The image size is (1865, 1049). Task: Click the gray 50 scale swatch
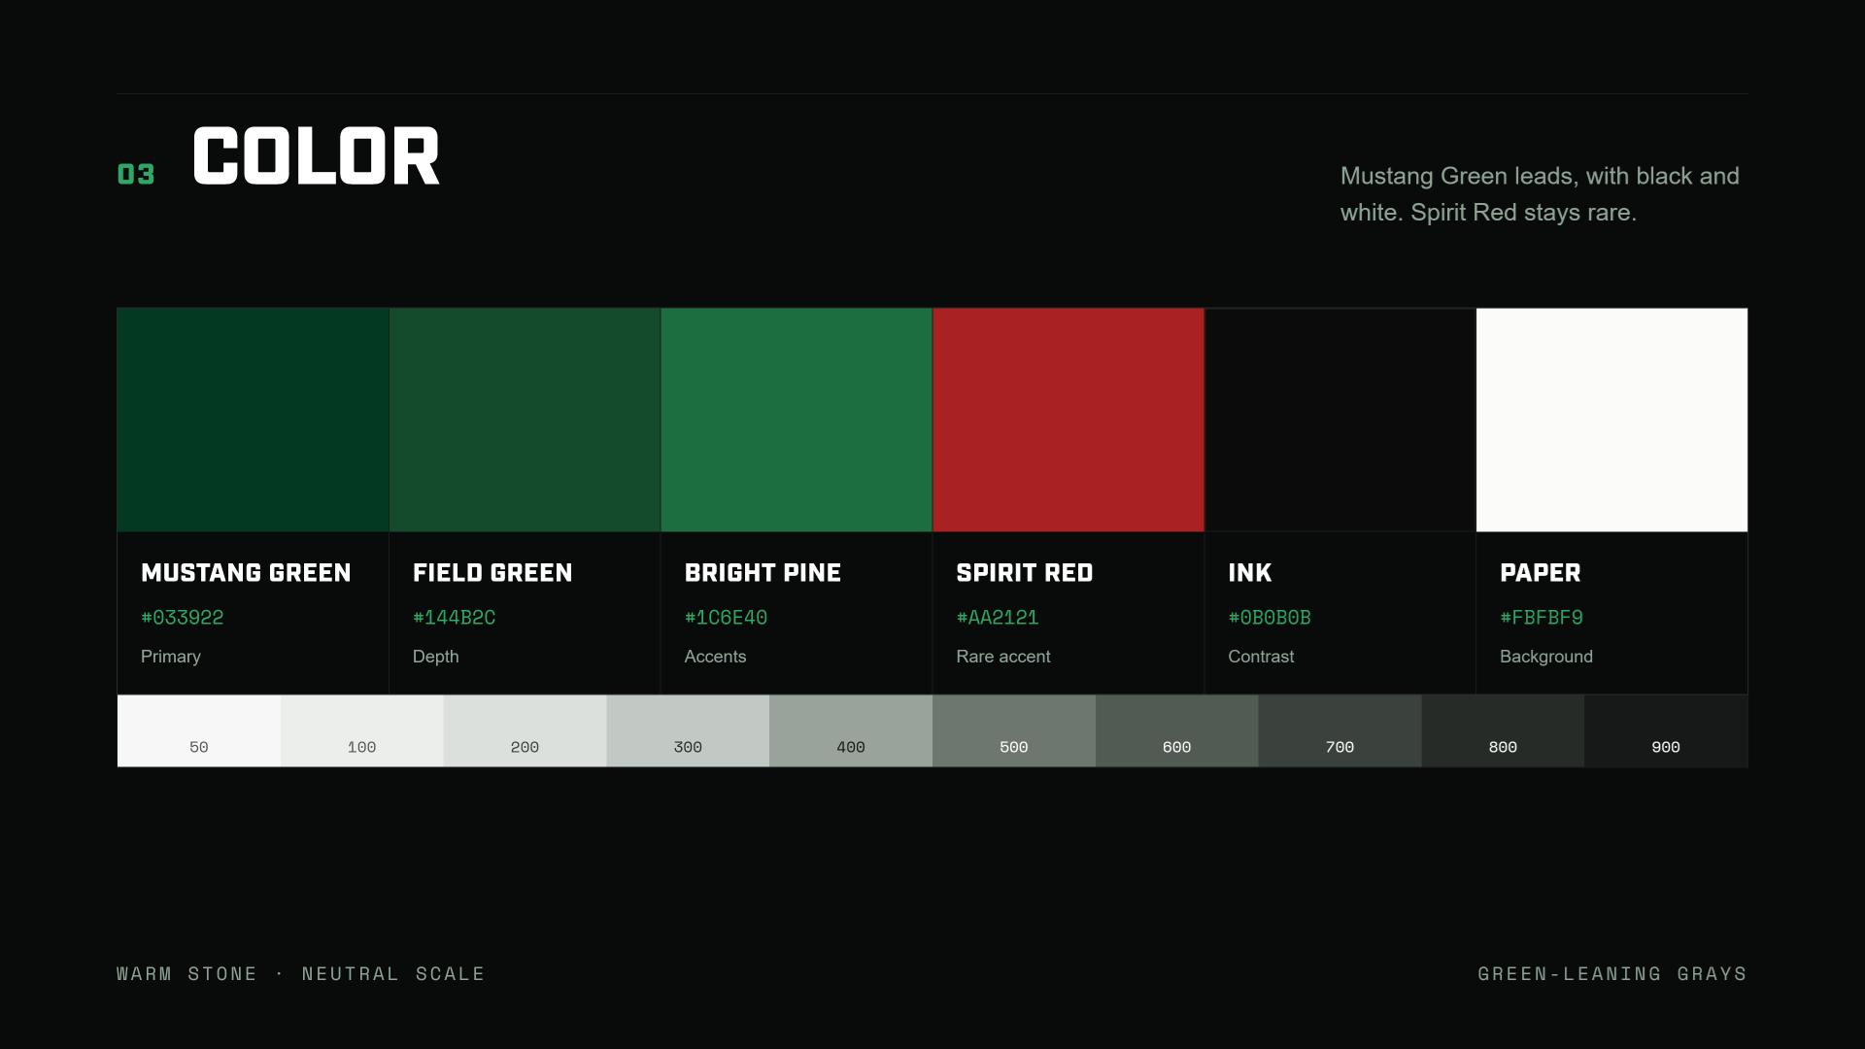pos(199,730)
